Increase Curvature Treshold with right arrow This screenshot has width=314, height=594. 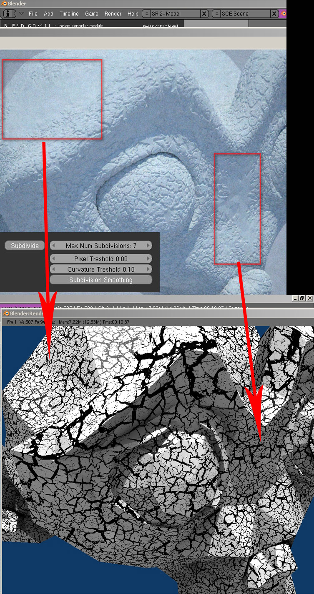point(148,270)
